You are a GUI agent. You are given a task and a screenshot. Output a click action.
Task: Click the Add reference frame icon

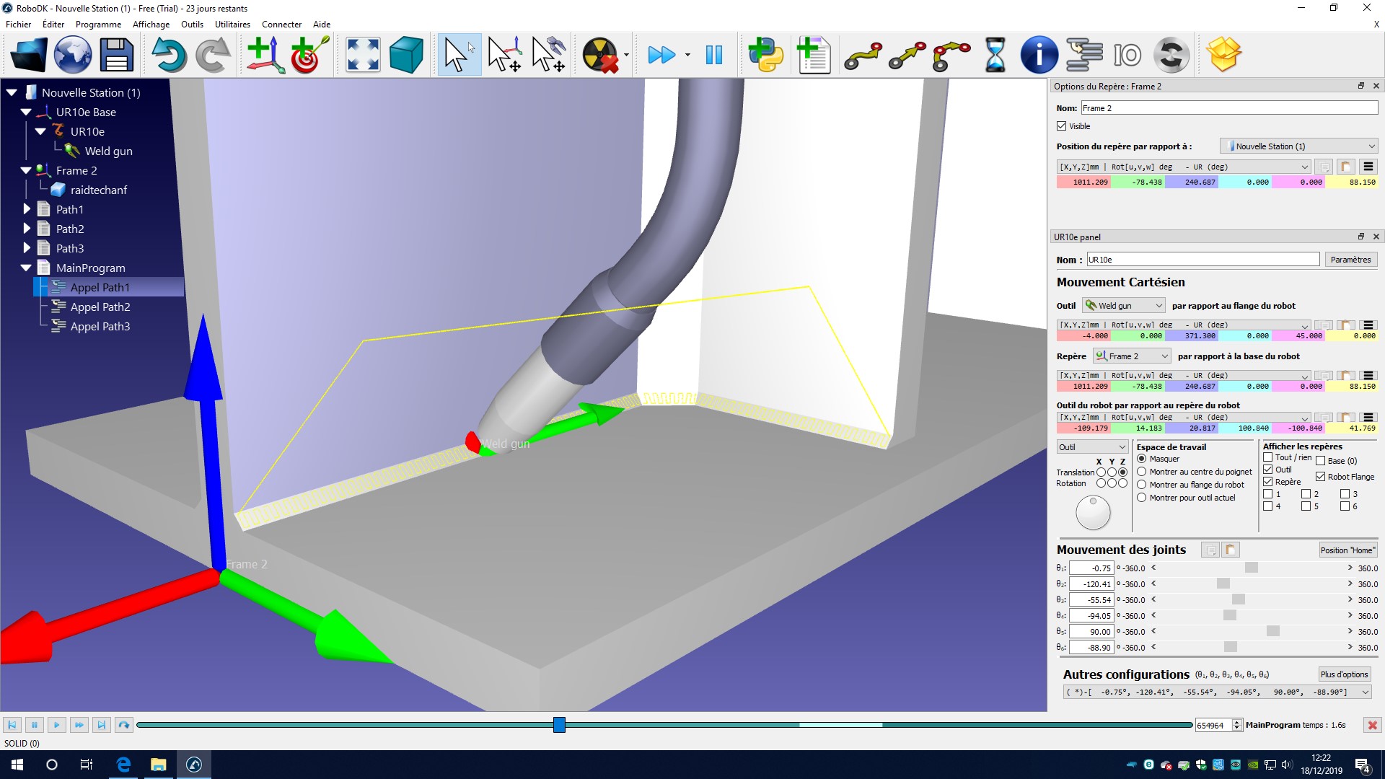click(x=265, y=55)
